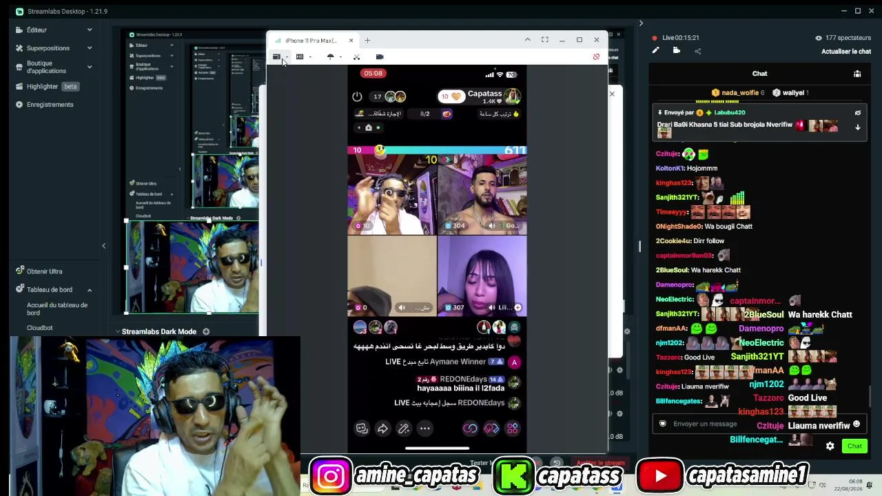Click the YouTube logo in the stream overlay
The height and width of the screenshot is (496, 882).
tap(660, 476)
